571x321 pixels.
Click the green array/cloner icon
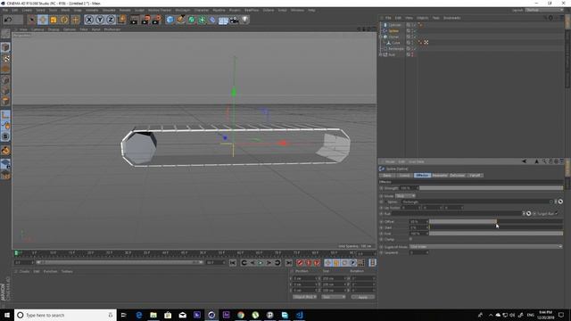202,20
